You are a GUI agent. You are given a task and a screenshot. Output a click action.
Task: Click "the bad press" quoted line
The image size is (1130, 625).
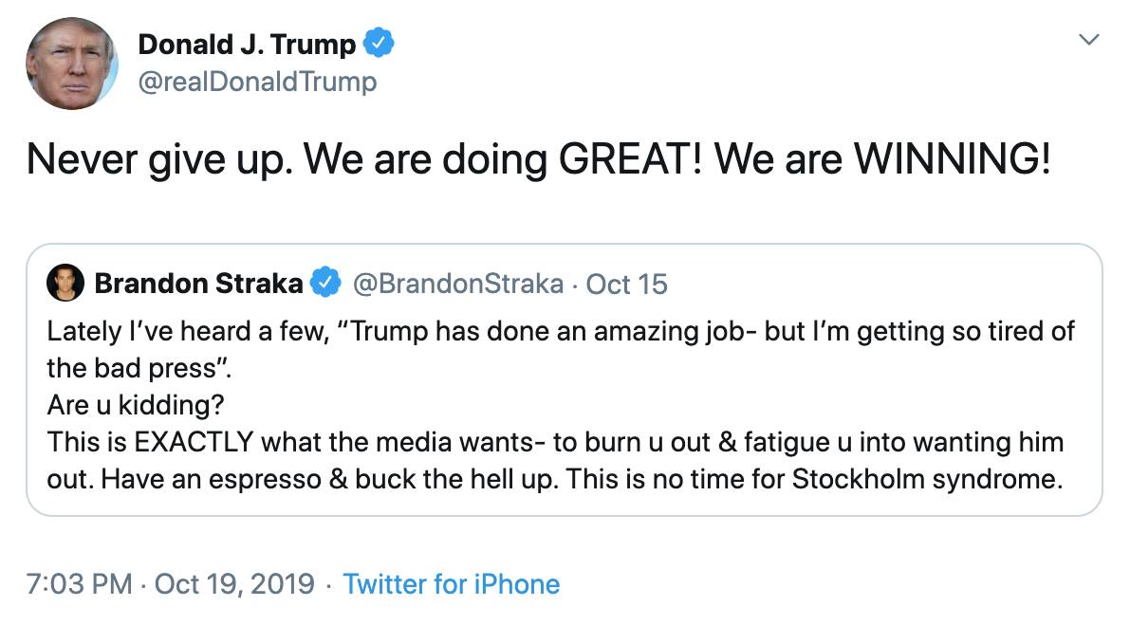coord(133,369)
